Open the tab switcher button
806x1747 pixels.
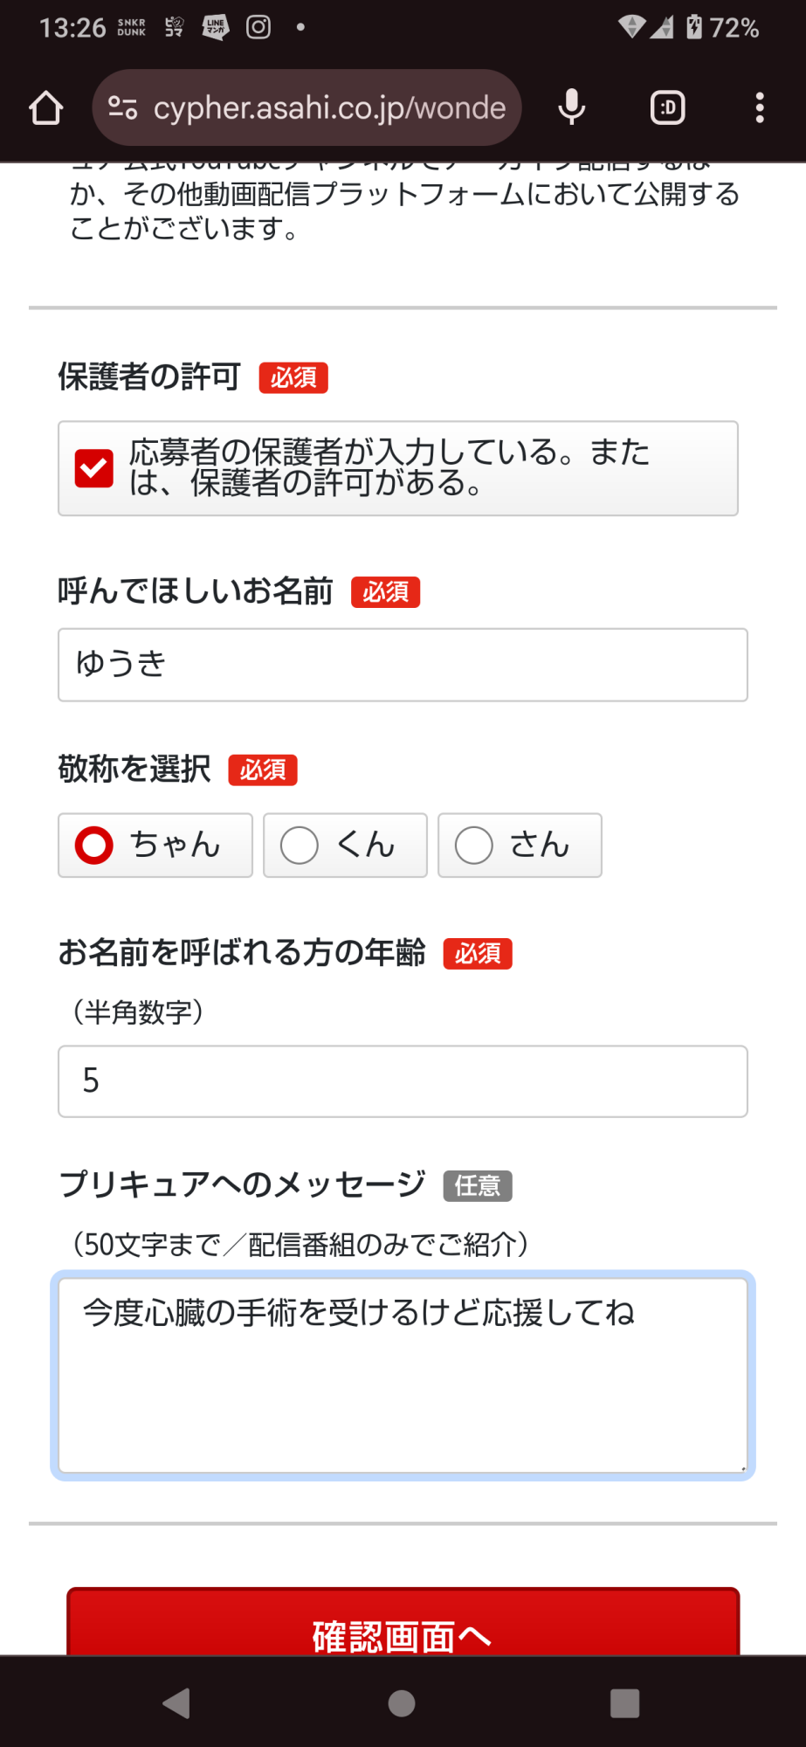668,108
